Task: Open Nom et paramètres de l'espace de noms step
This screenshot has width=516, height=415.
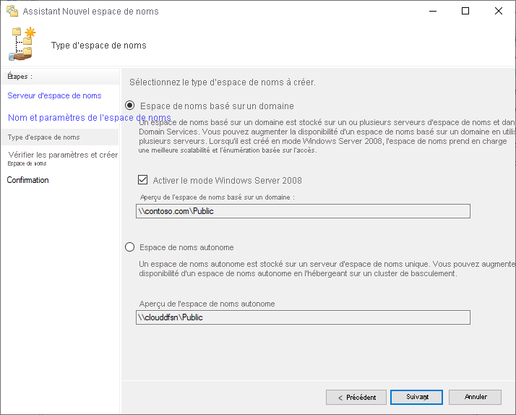Action: click(x=89, y=118)
